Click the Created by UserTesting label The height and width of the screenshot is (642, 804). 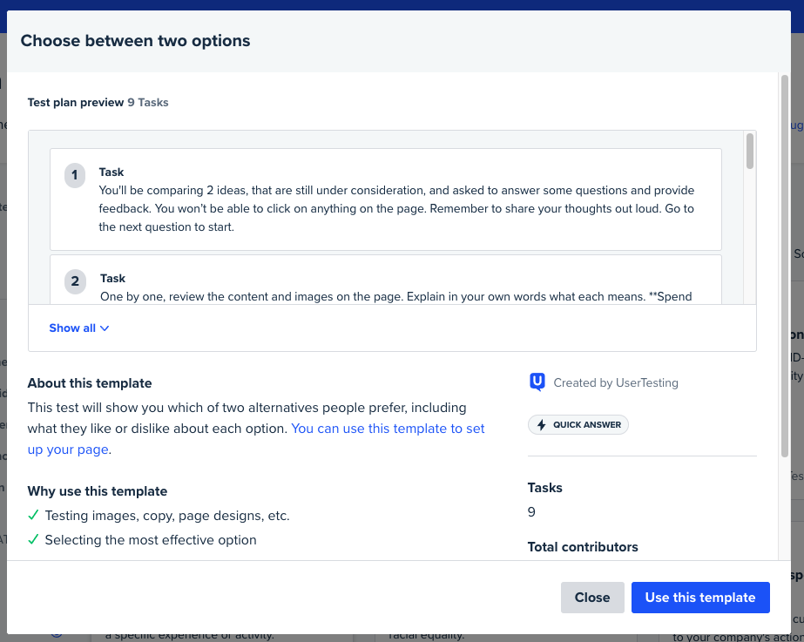615,382
